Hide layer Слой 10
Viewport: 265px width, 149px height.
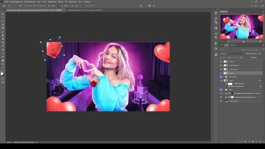(x=221, y=62)
